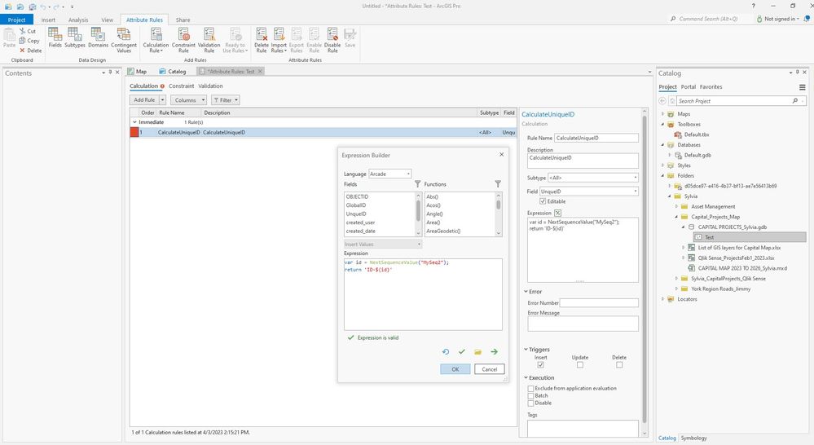
Task: Open the Fields data design view
Action: [x=55, y=38]
